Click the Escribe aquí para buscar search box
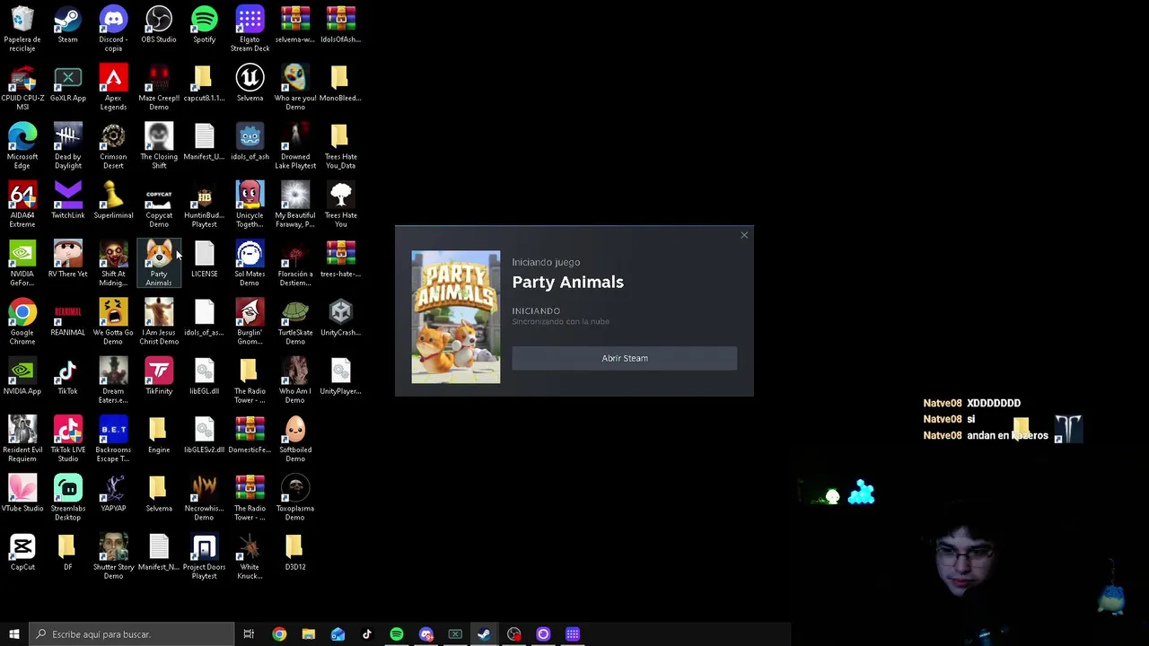1149x646 pixels. tap(131, 634)
